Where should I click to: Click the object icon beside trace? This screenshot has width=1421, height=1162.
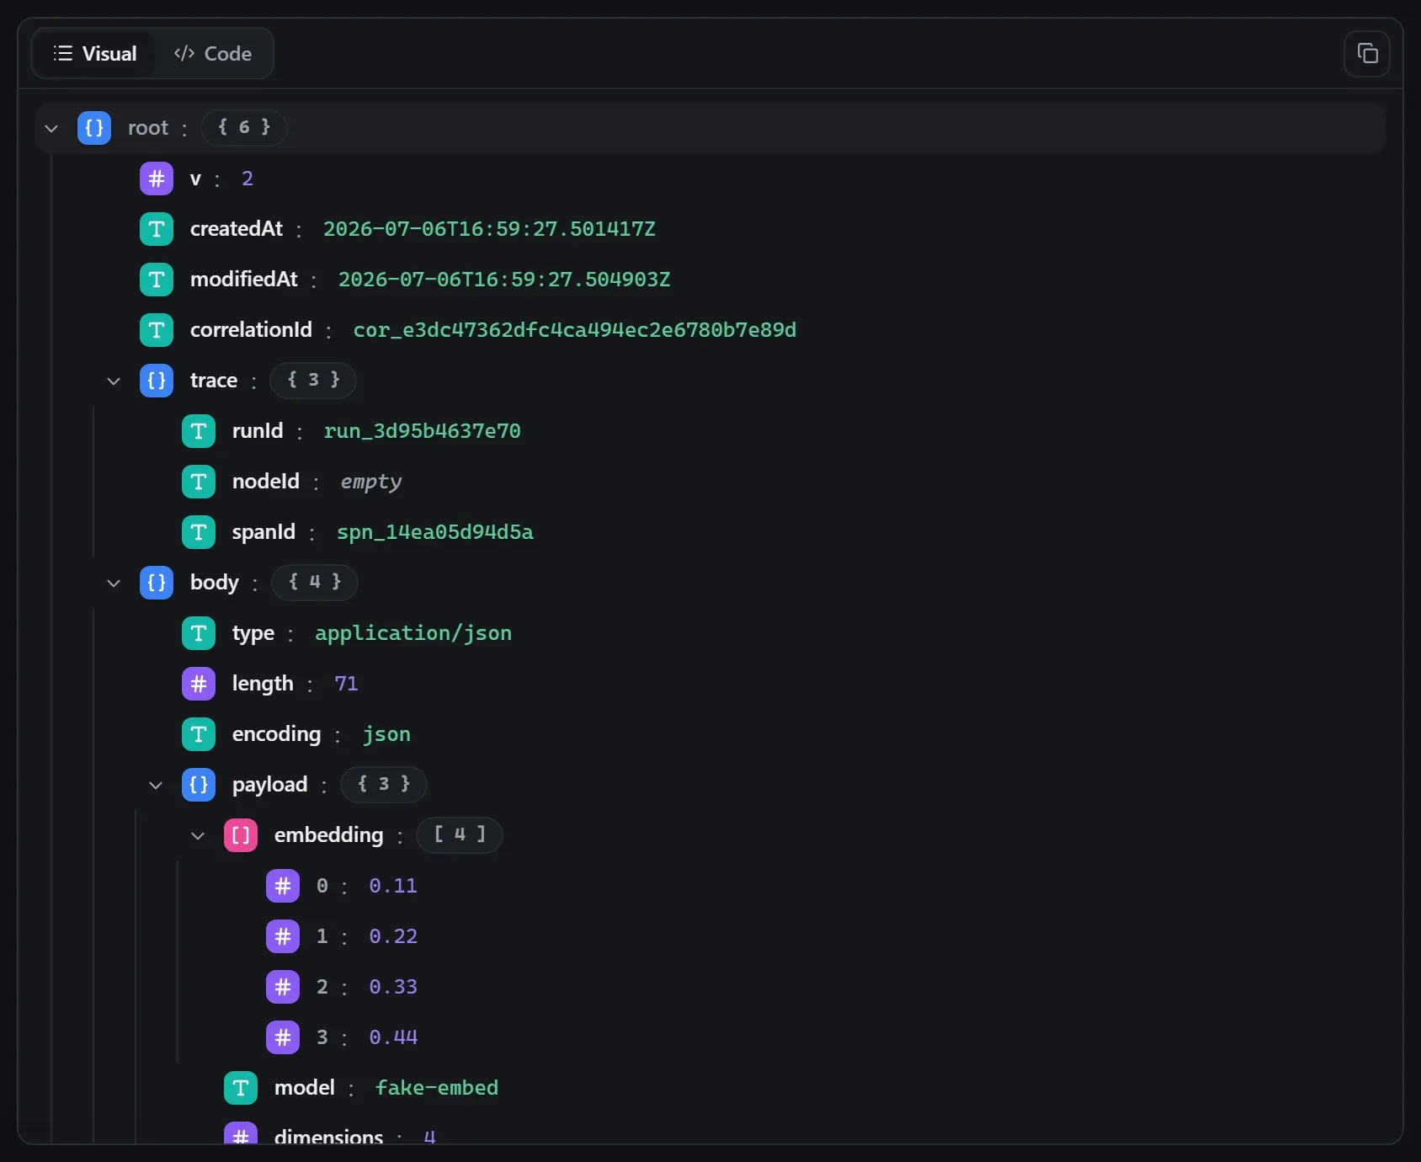pos(157,381)
